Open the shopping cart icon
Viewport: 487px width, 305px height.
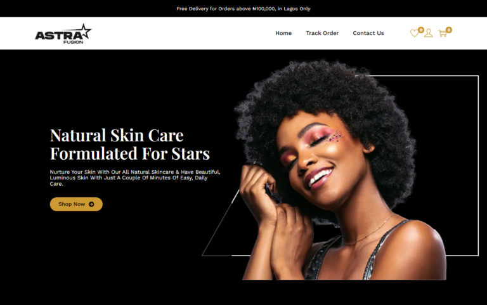click(443, 33)
